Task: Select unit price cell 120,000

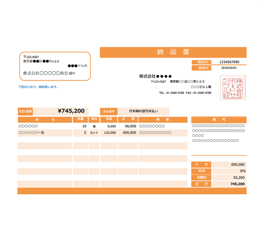Action: (x=110, y=133)
